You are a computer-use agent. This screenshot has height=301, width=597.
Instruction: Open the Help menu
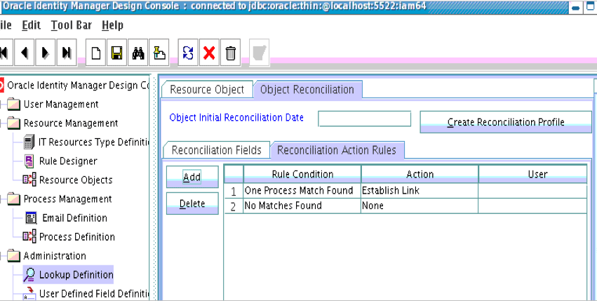click(112, 25)
